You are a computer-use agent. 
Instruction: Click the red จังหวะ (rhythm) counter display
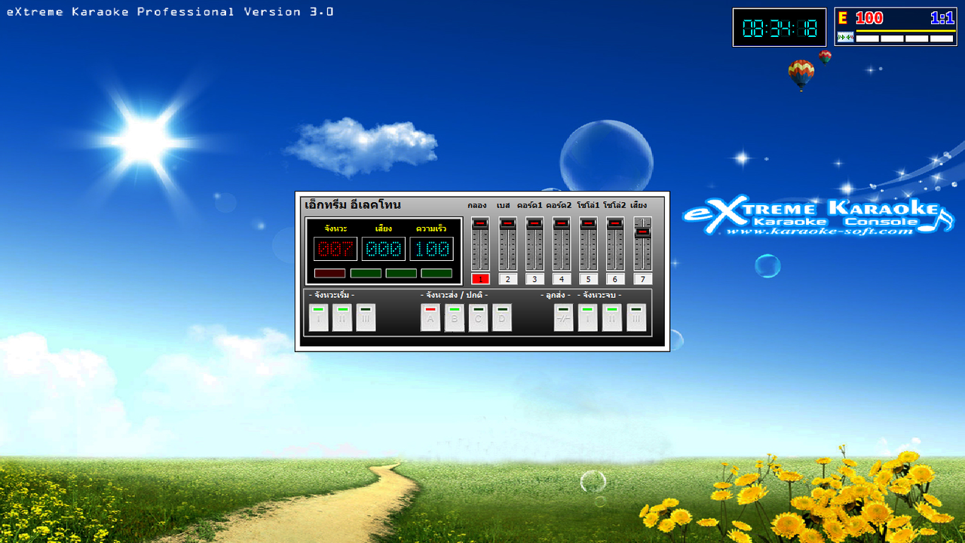[x=337, y=247]
